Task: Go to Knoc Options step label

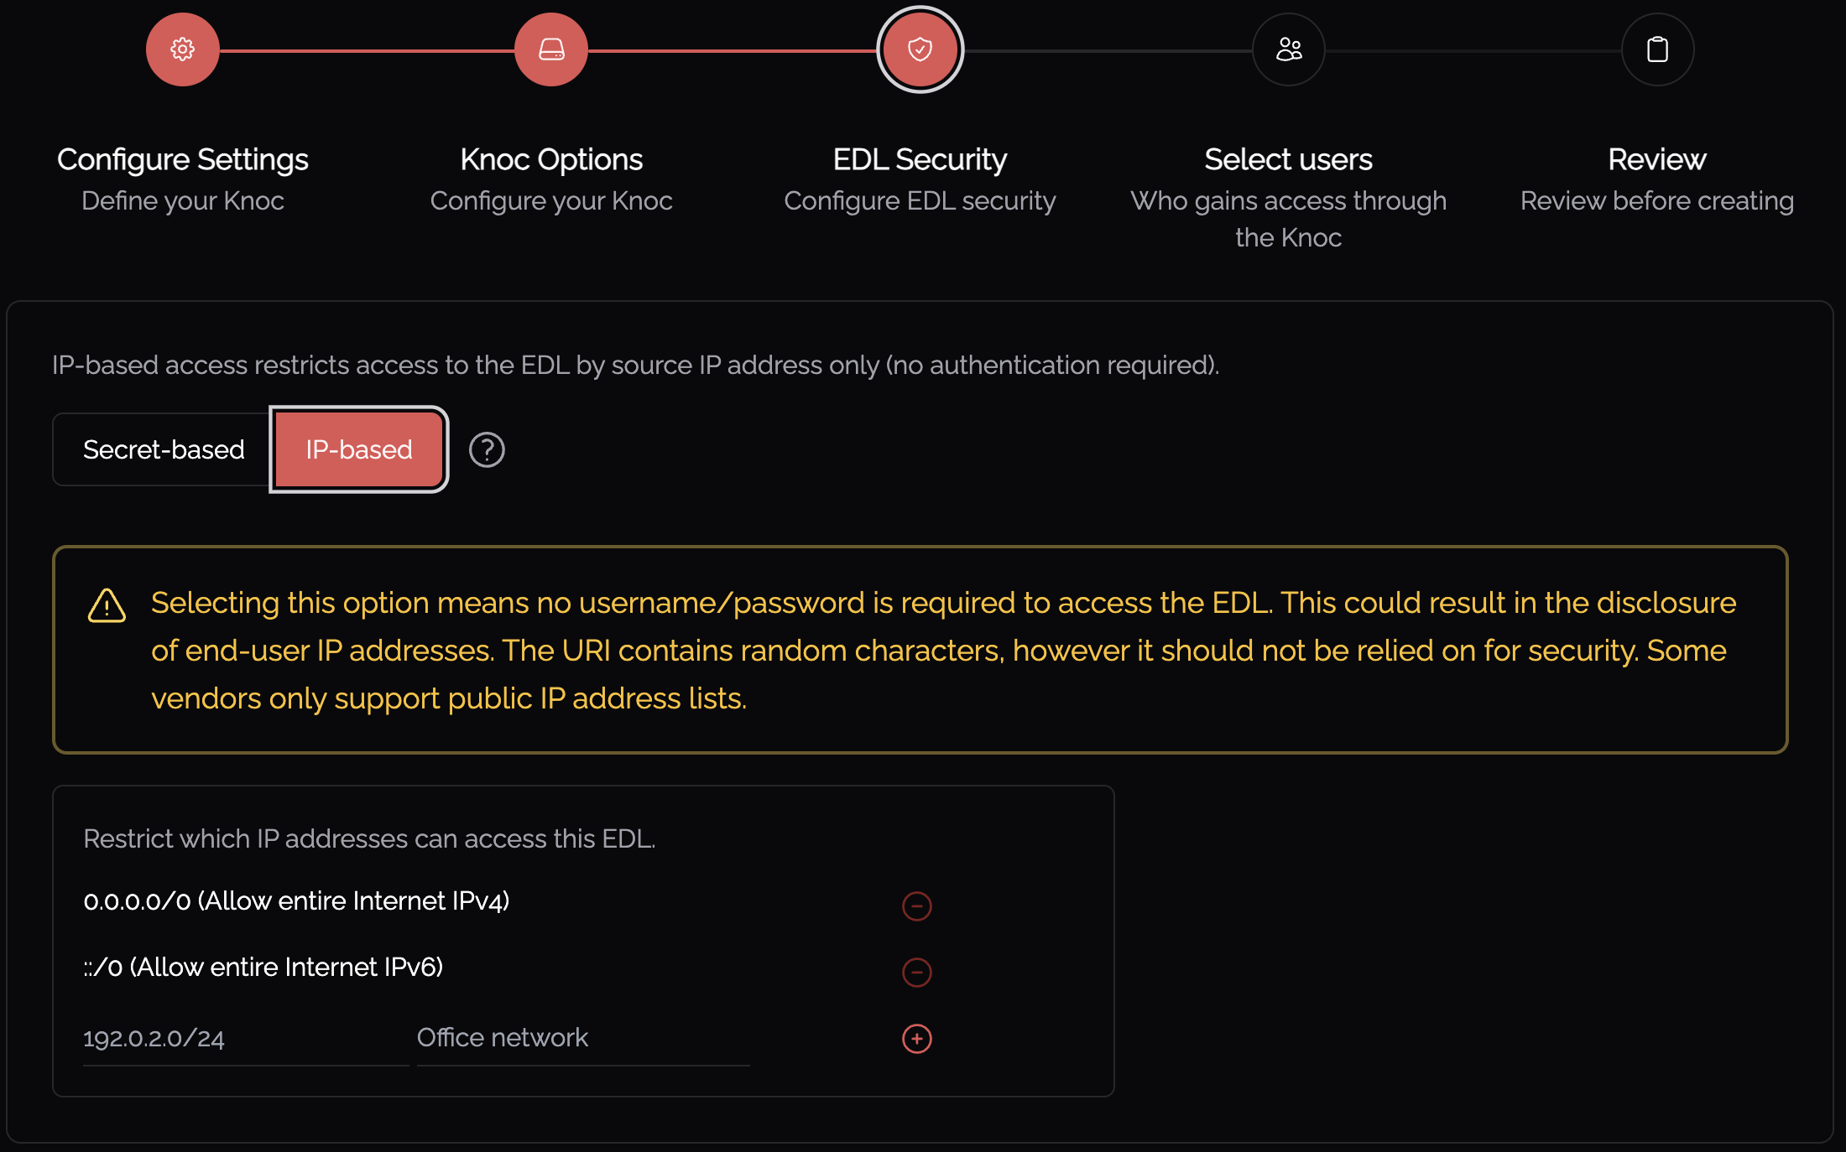Action: pos(551,159)
